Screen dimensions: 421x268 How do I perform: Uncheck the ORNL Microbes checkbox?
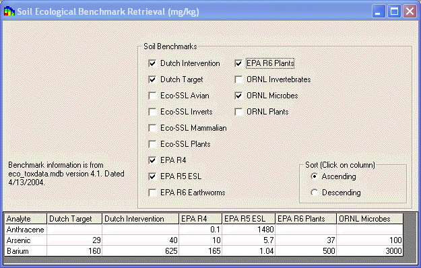(238, 96)
